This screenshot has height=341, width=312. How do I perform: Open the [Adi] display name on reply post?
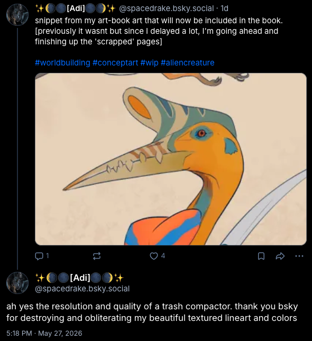(x=79, y=278)
